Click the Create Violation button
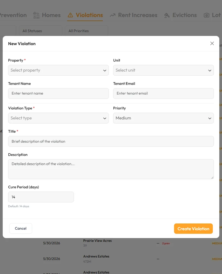Screen dimensions: 222x274 point(193,229)
